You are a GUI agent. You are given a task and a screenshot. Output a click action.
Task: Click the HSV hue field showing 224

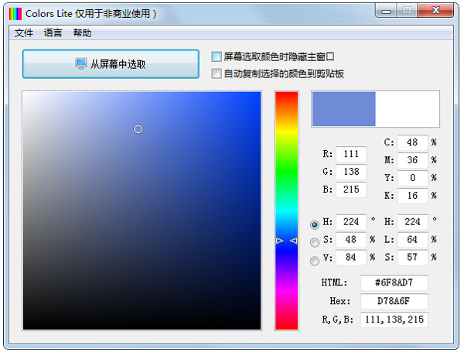(x=351, y=222)
